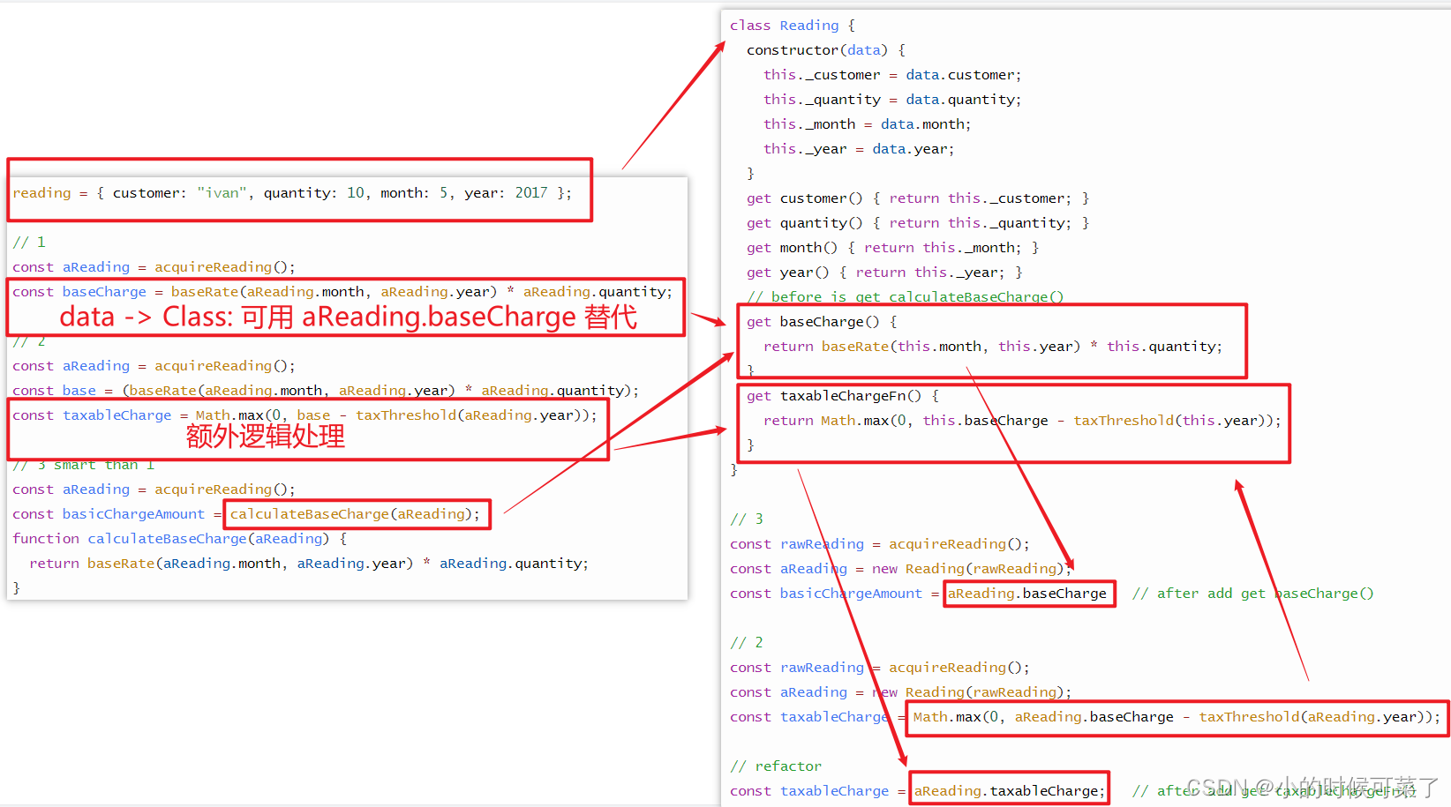Click the "function calculateBaseCharge(aReading) {" line
This screenshot has height=807, width=1451.
click(x=180, y=538)
